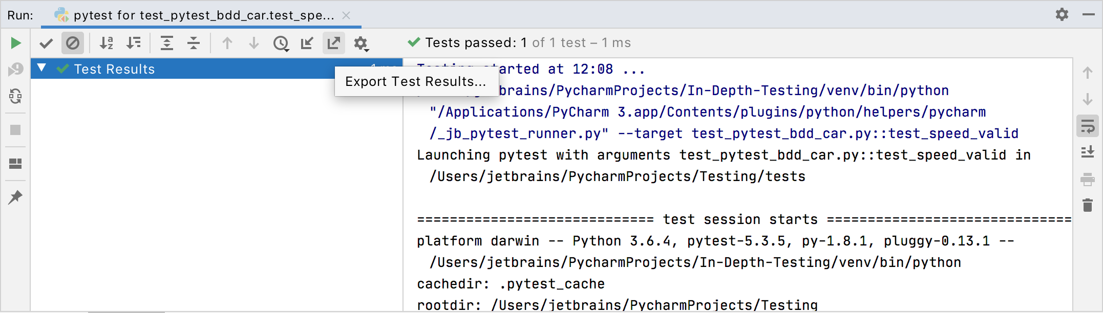The image size is (1103, 313).
Task: Sort tests alphabetically
Action: (107, 43)
